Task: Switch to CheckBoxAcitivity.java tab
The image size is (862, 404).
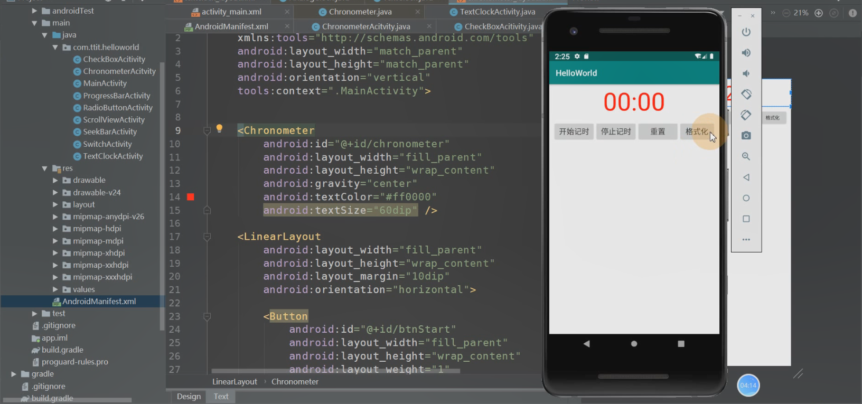Action: pos(503,26)
